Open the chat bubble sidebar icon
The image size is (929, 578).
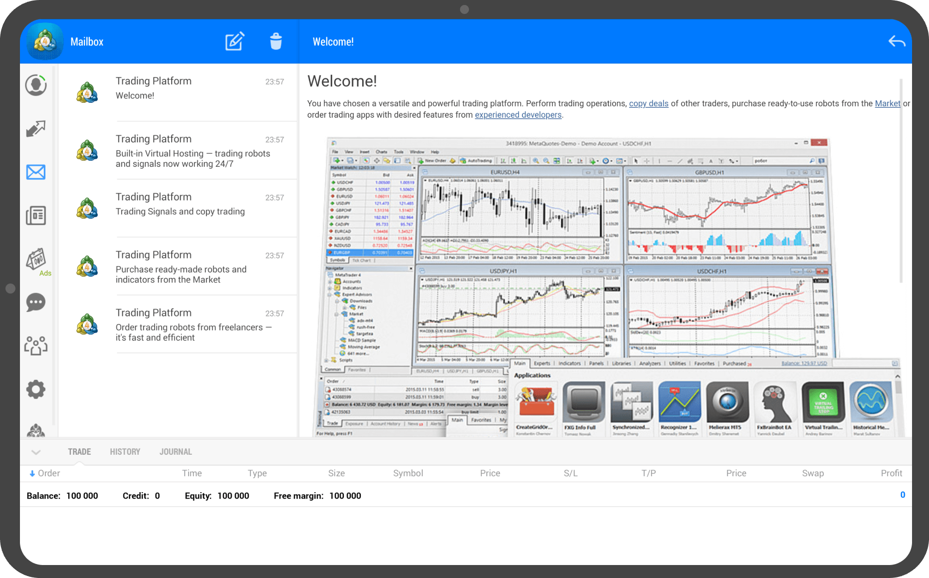click(x=36, y=302)
